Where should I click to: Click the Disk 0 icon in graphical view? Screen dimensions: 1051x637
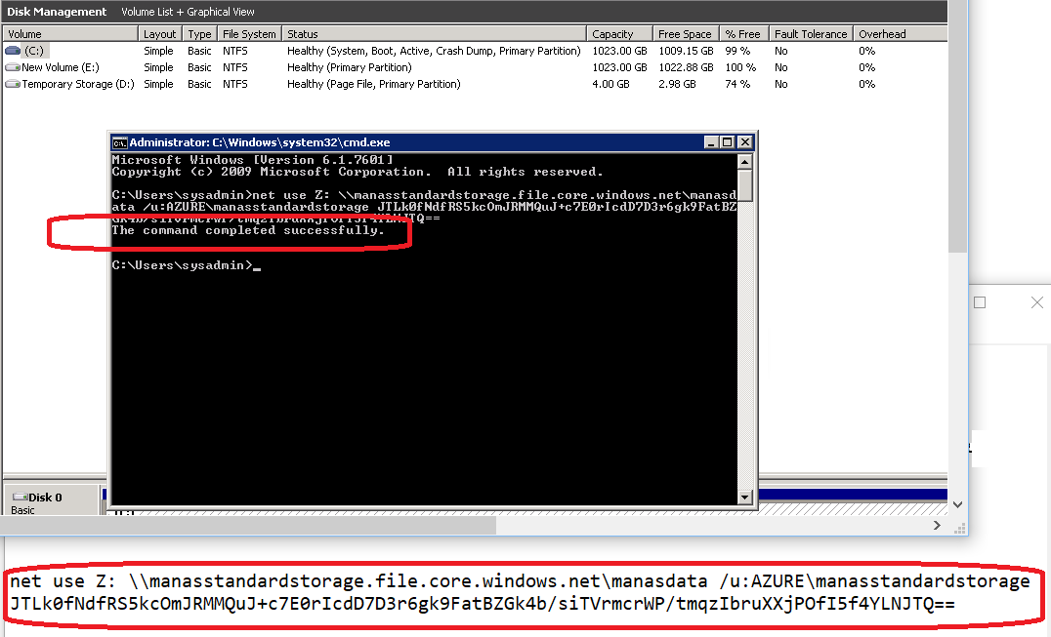coord(20,498)
